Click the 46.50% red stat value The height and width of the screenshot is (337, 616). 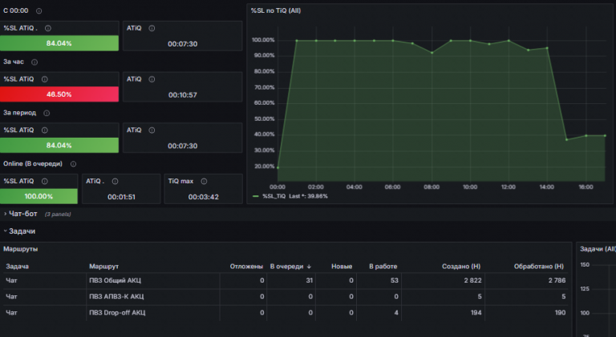59,94
